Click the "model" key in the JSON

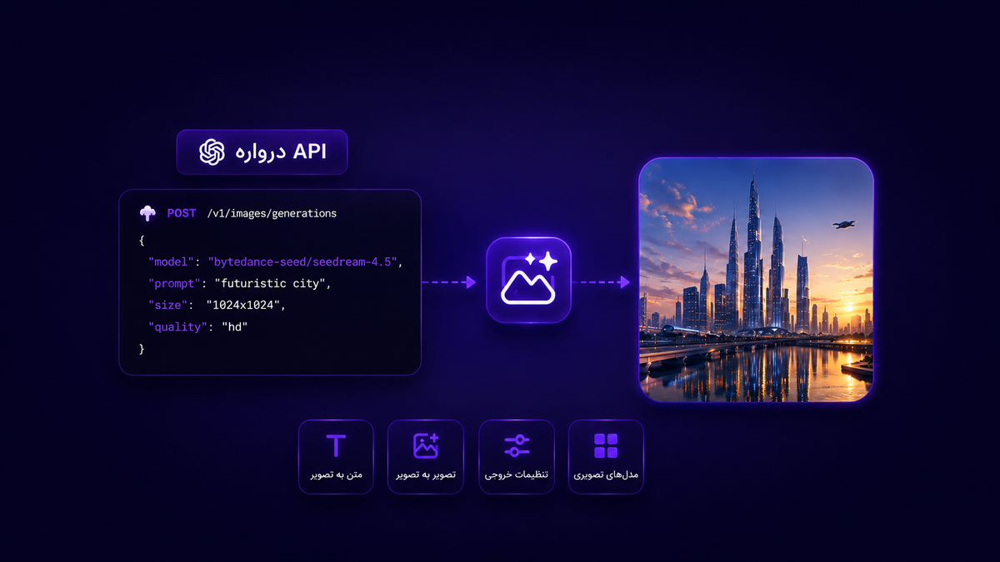(x=171, y=261)
